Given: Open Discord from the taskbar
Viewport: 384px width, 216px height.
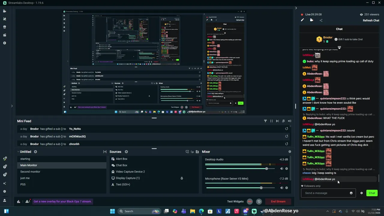Looking at the screenshot, I should [x=245, y=211].
